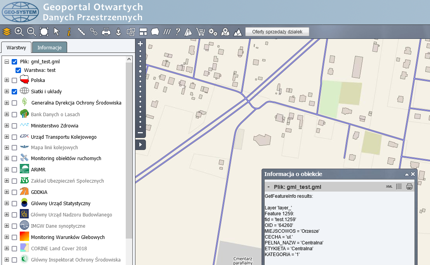
Task: Switch to the Informacje tab
Action: (49, 47)
